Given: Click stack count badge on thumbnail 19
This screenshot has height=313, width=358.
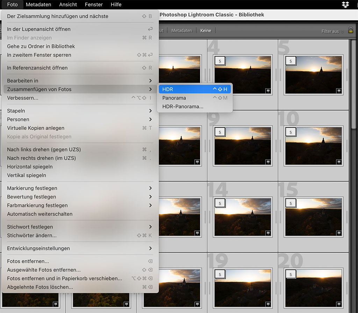Looking at the screenshot, I should (220, 275).
